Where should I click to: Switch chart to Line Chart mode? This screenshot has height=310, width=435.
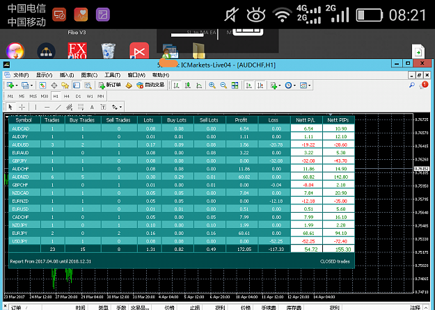(199, 85)
